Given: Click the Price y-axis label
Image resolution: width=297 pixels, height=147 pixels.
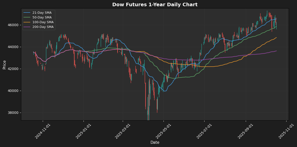Looking at the screenshot, I should pyautogui.click(x=4, y=64).
